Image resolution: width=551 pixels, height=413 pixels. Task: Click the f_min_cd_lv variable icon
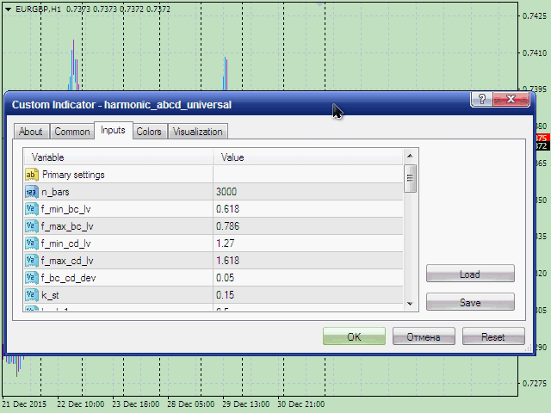[x=32, y=243]
